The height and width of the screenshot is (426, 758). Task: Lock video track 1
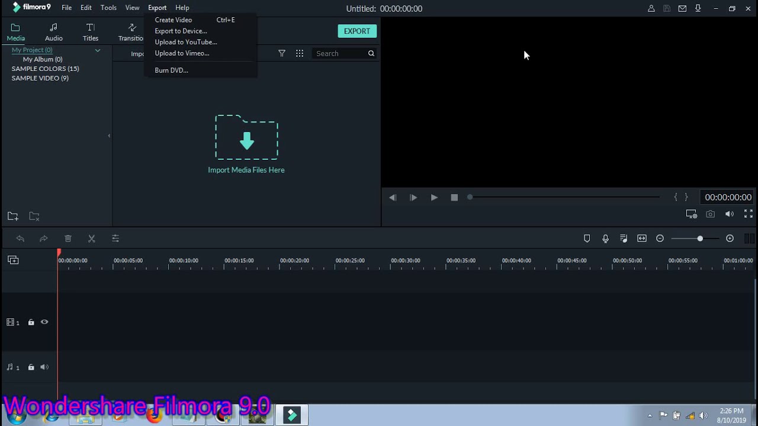tap(31, 322)
